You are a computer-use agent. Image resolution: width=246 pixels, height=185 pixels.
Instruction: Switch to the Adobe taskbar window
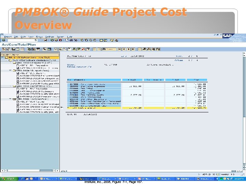(x=165, y=179)
